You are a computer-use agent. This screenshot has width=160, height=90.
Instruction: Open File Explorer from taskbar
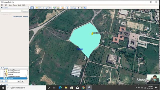(x=66, y=88)
